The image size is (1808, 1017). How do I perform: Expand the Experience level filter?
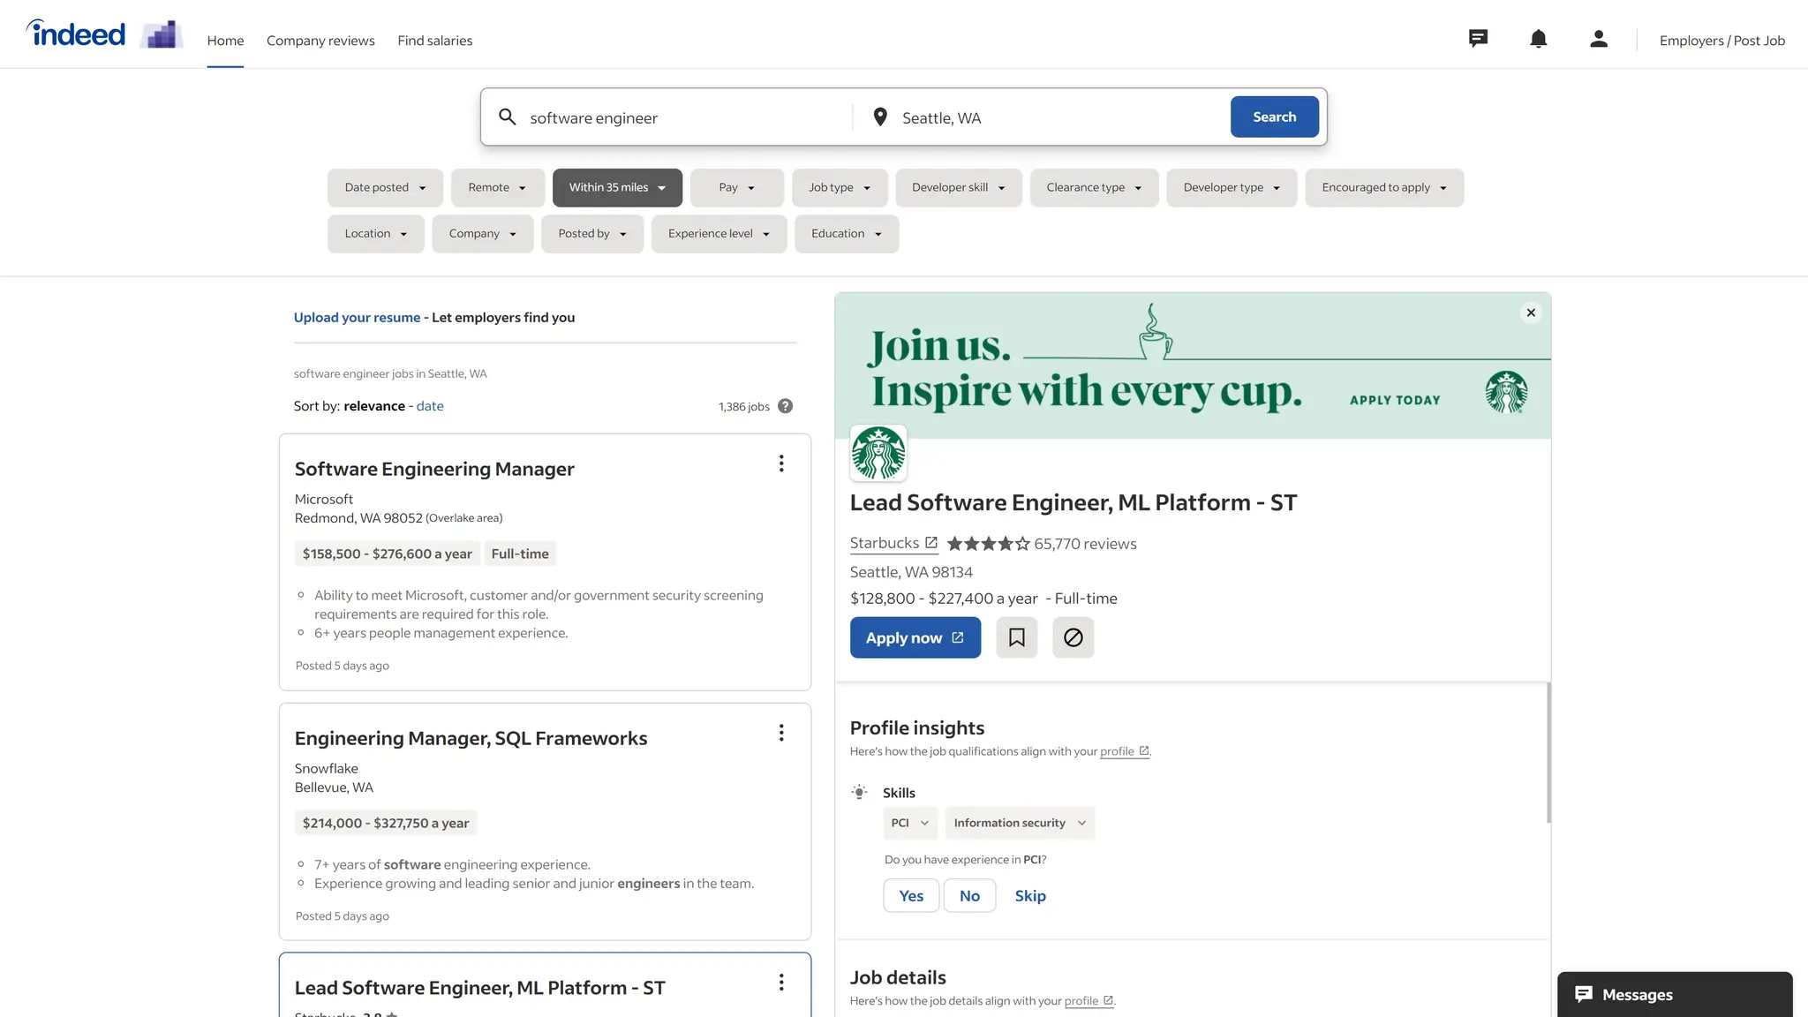point(719,234)
